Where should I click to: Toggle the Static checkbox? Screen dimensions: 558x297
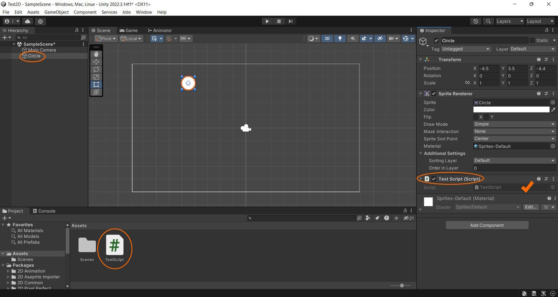(x=532, y=40)
